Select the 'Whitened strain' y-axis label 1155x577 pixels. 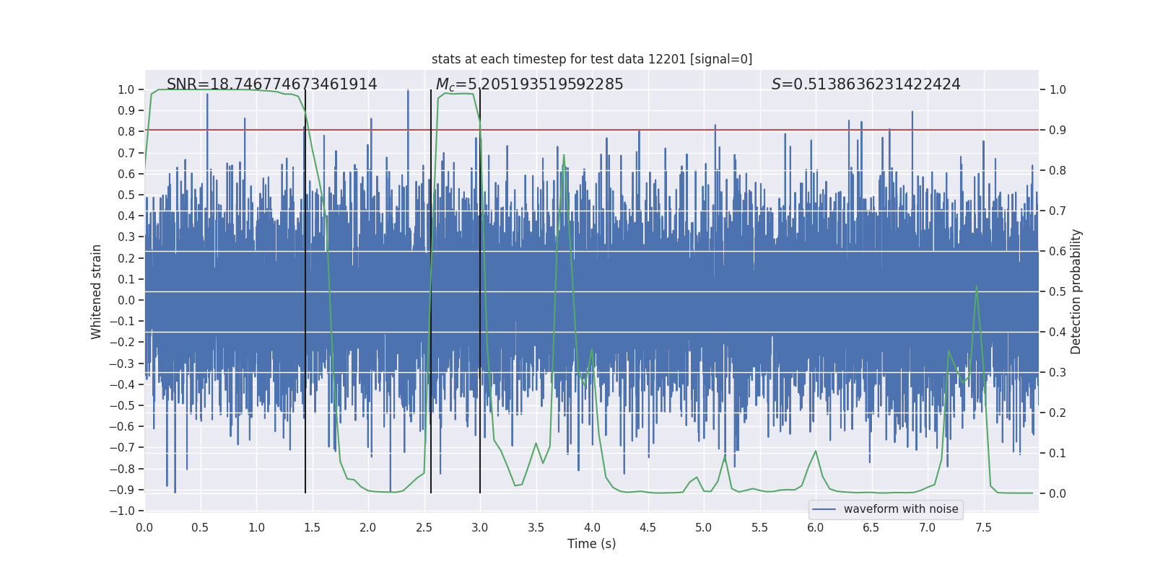click(x=97, y=291)
